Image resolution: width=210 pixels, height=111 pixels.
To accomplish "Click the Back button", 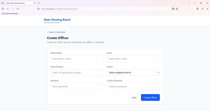I will [x=134, y=98].
